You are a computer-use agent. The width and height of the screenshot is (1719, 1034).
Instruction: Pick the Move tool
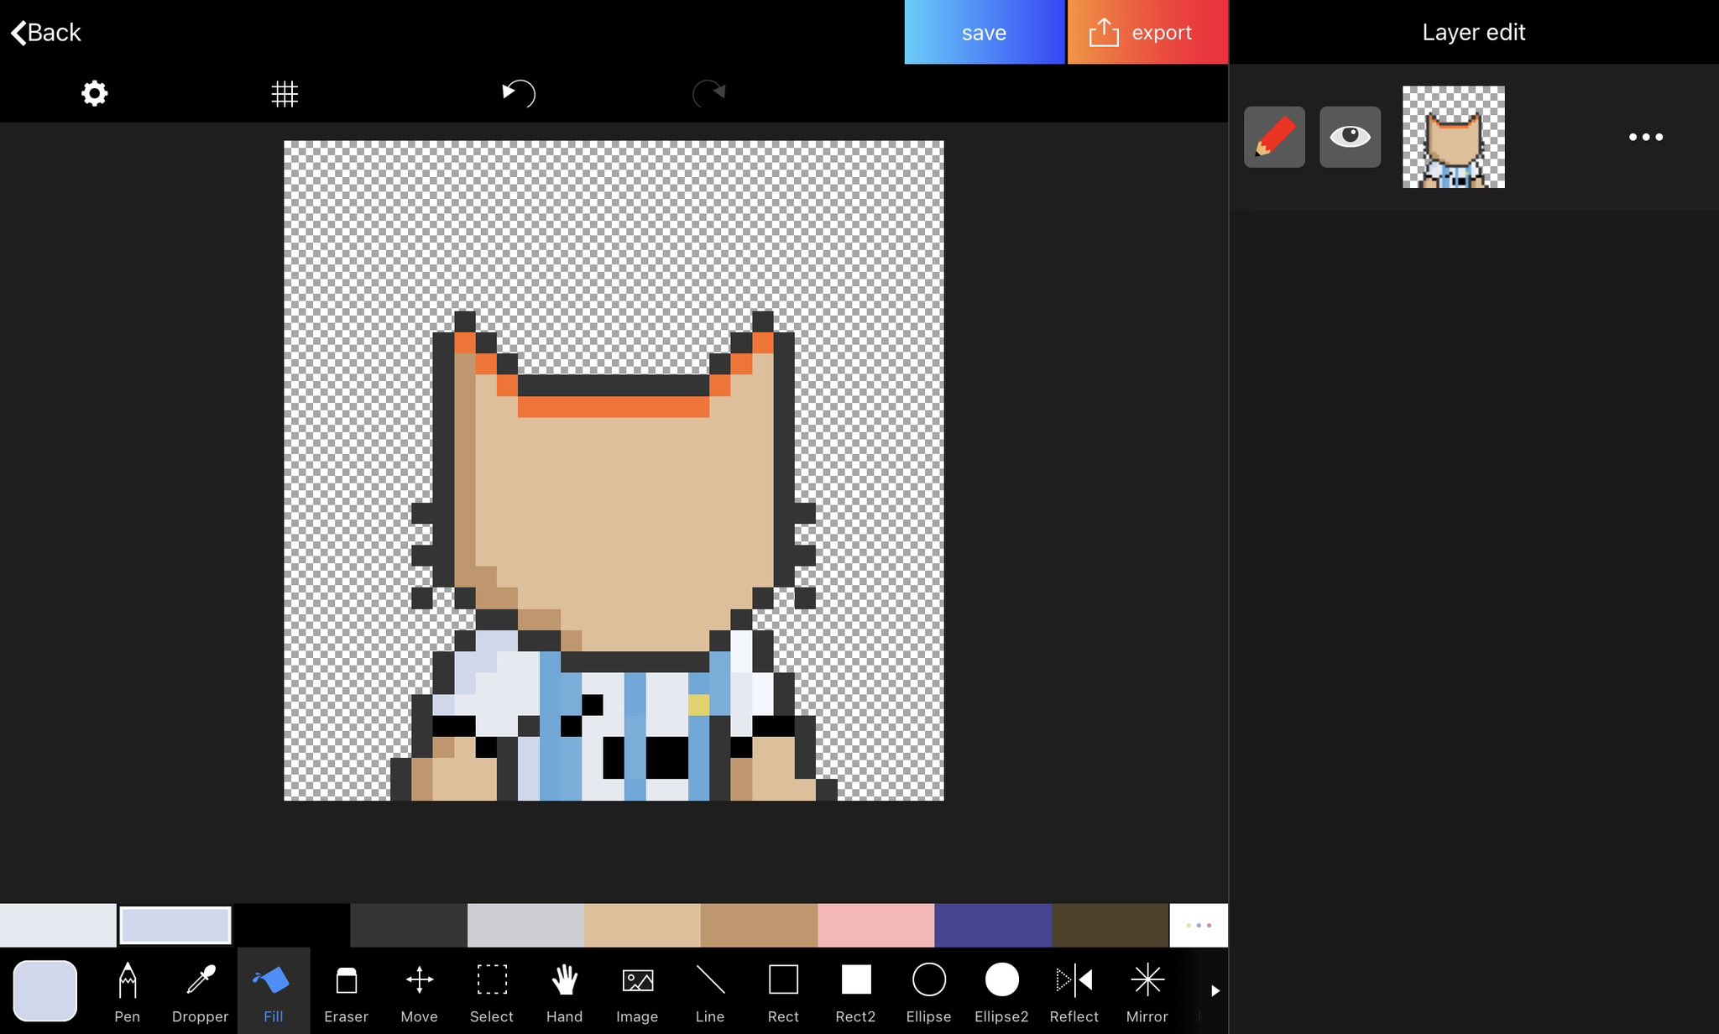tap(419, 990)
